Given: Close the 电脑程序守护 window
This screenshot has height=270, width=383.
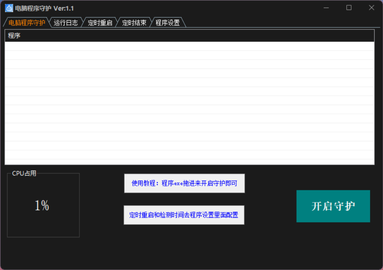Looking at the screenshot, I should (372, 8).
